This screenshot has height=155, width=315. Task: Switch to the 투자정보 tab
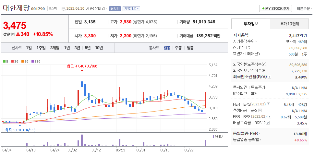click(251, 24)
